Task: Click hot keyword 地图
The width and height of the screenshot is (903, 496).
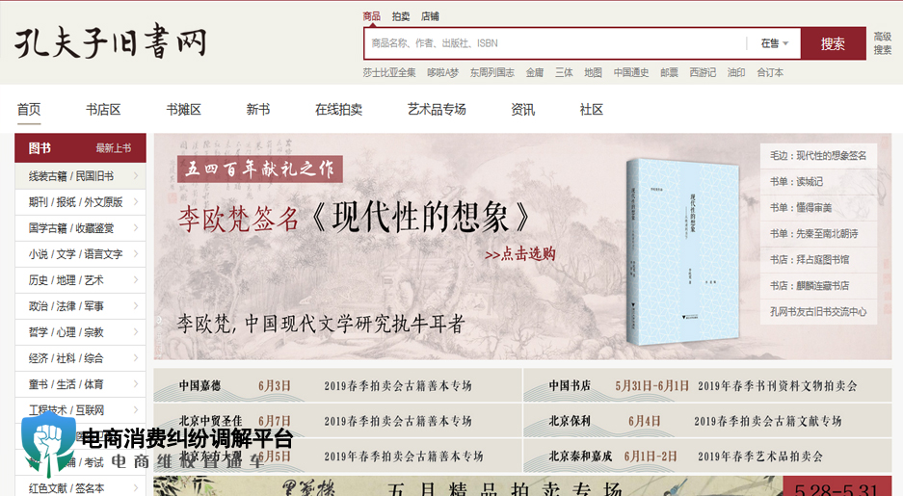Action: (594, 72)
